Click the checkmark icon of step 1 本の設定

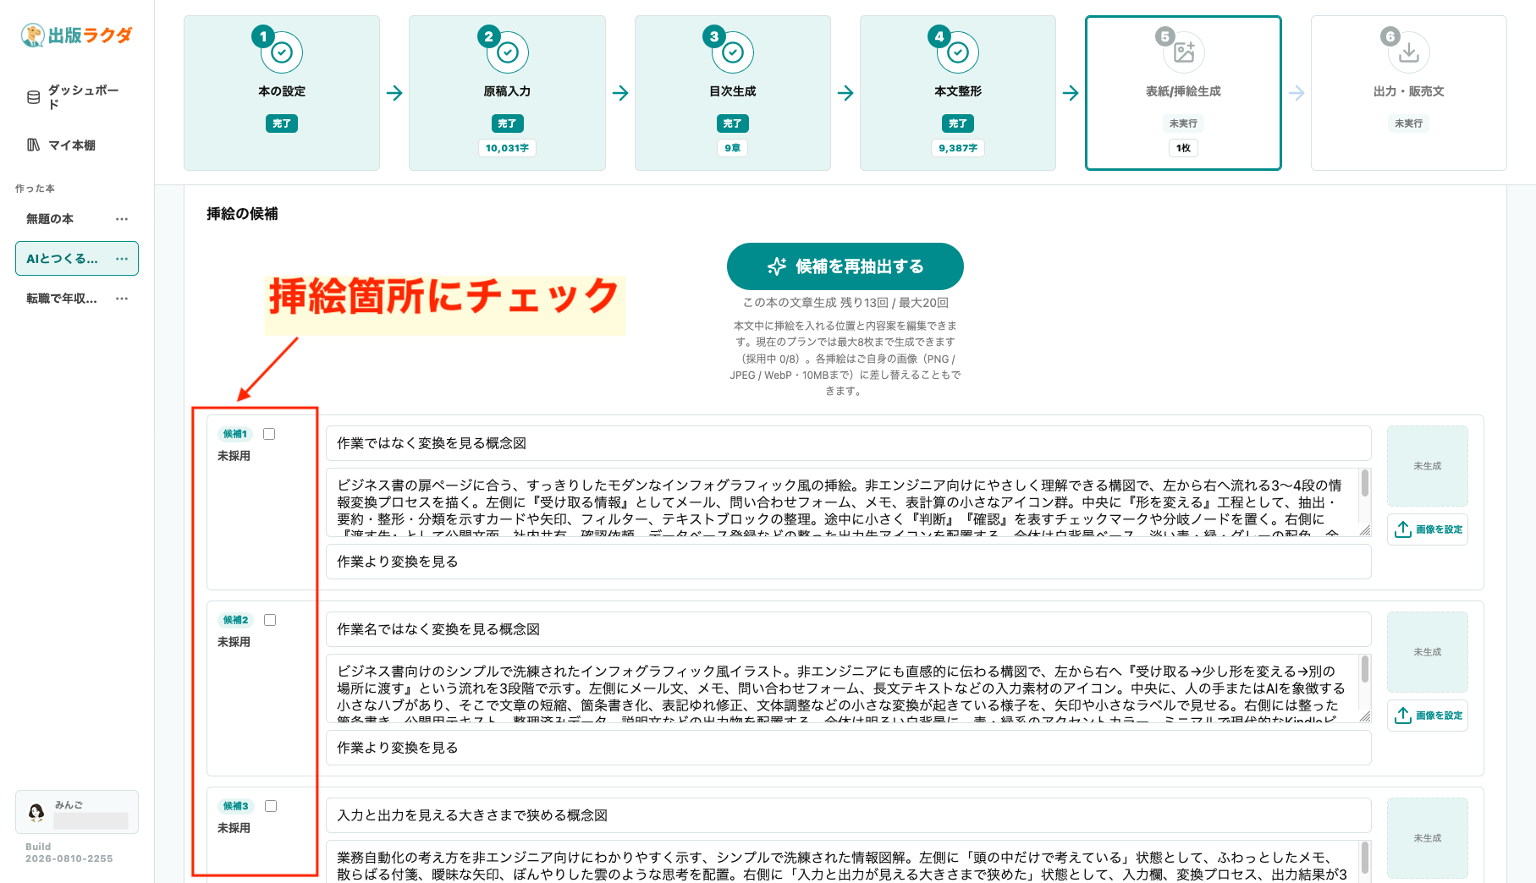tap(282, 52)
